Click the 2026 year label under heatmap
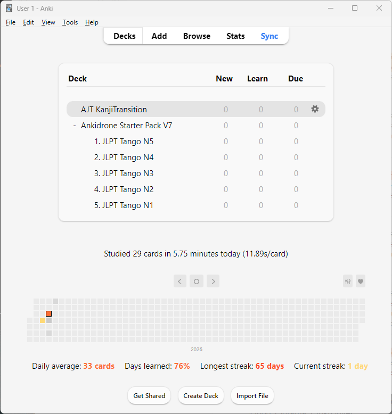Viewport: 392px width, 414px height. [197, 349]
